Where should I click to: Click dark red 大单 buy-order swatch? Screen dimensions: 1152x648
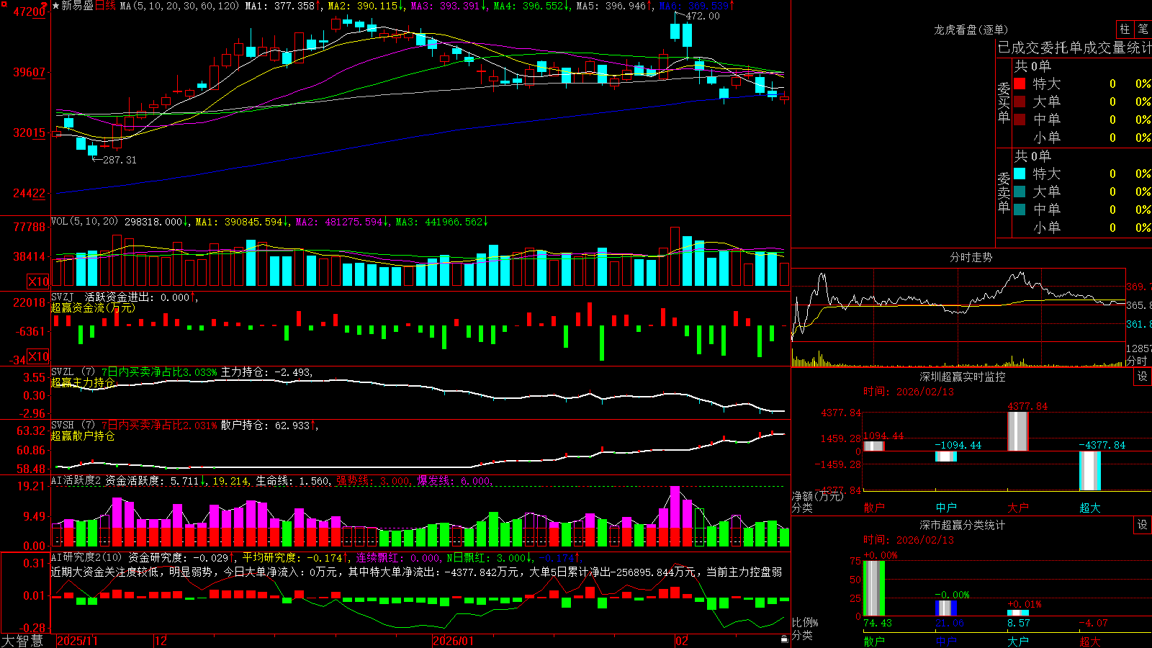[1020, 102]
